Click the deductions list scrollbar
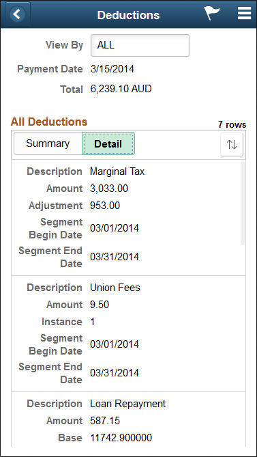257x457 pixels. [x=243, y=203]
